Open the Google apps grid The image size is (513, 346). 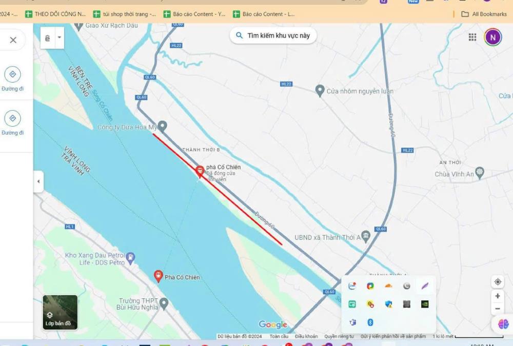(x=472, y=37)
